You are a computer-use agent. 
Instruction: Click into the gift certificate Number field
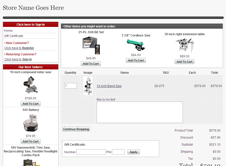91,152
